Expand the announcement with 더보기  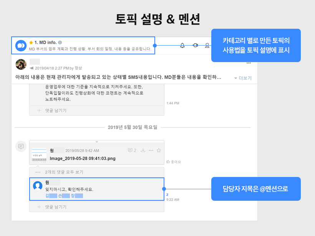pos(243,78)
